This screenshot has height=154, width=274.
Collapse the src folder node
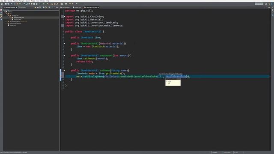(6, 14)
